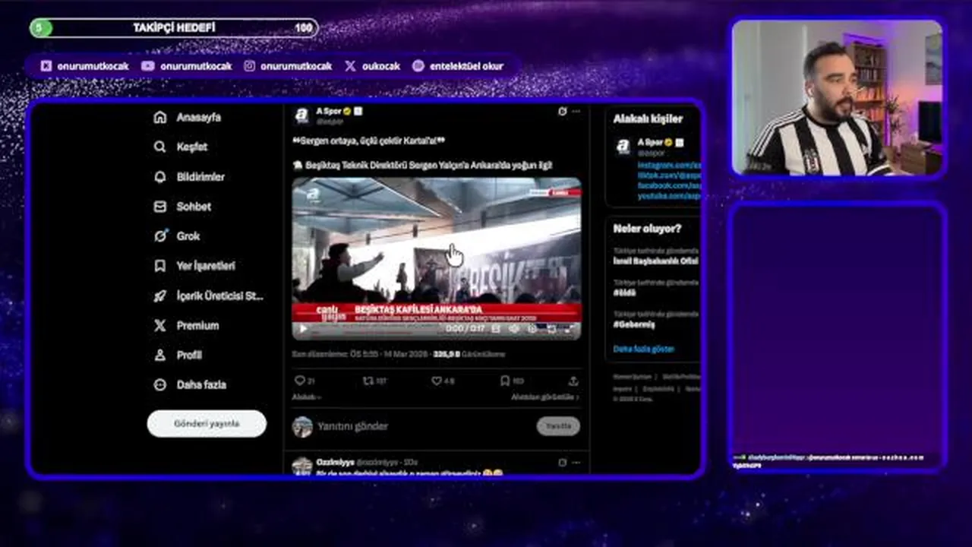This screenshot has width=972, height=547.
Task: Open Bildirimler notifications
Action: (188, 177)
